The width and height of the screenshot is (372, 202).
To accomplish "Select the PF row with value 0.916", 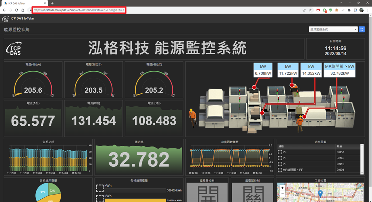I will click(x=319, y=164).
